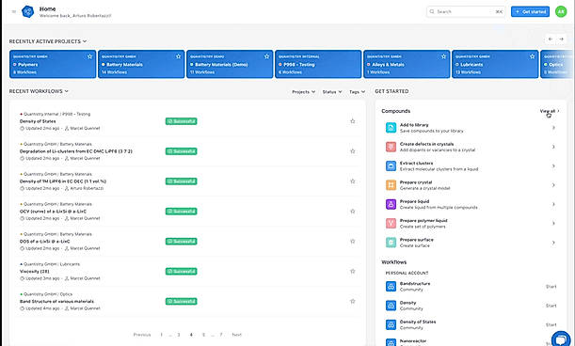
Task: Favorite the Density of 1M LiPF6 workflow
Action: point(352,181)
